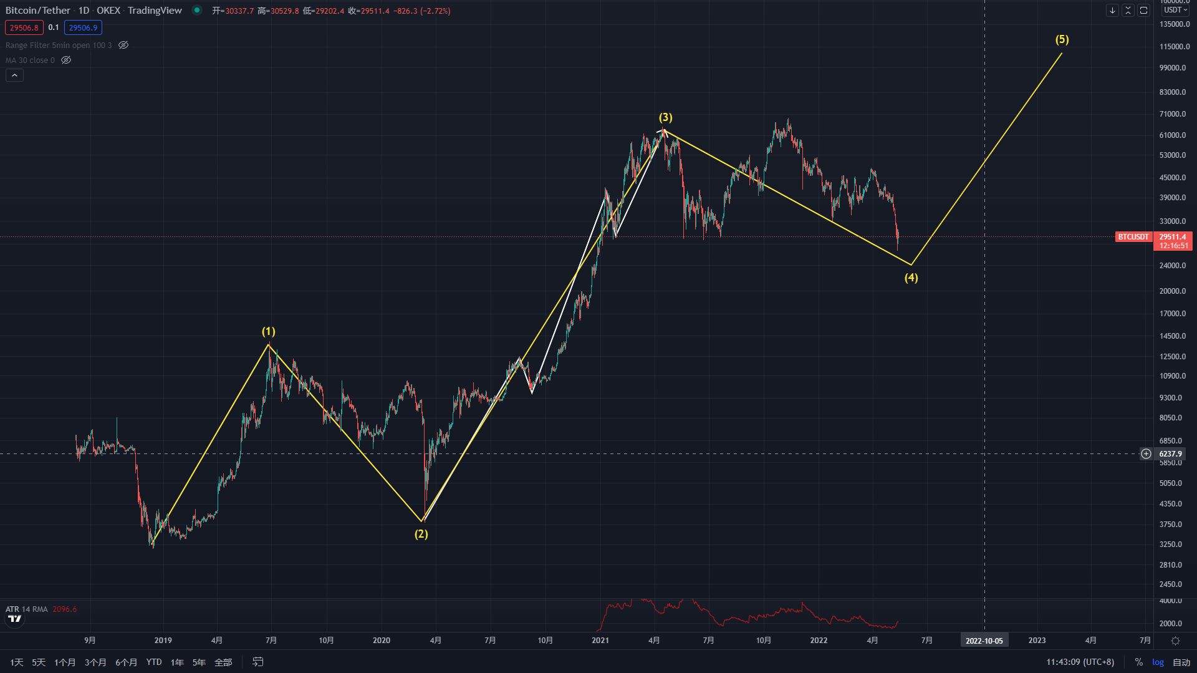Click the 2096.6 ATR value

coord(64,609)
